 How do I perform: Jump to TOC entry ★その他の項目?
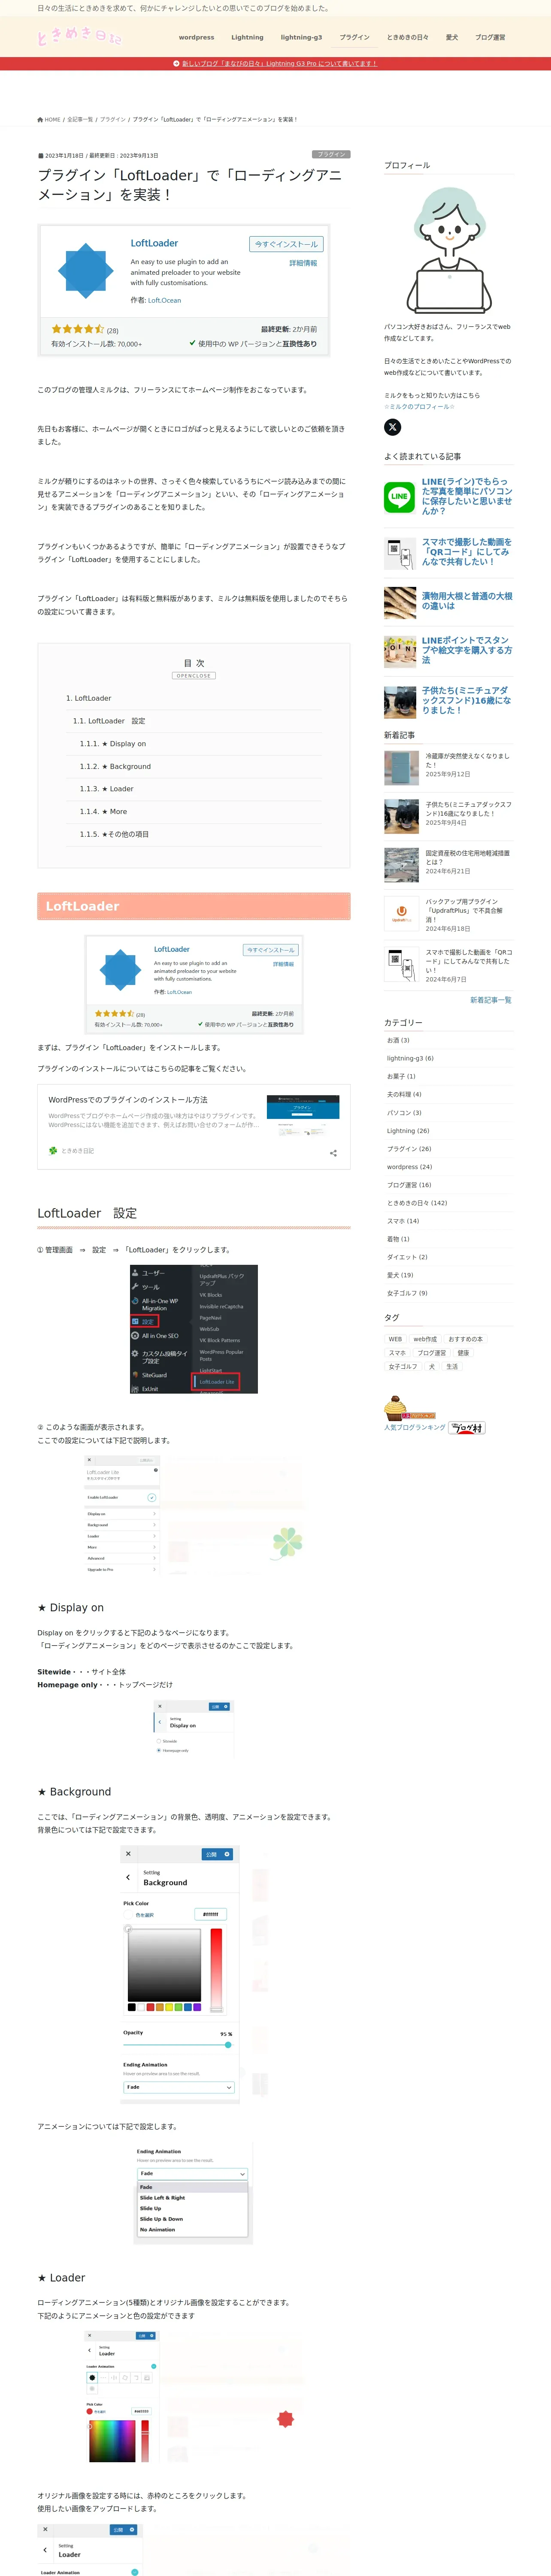click(114, 834)
